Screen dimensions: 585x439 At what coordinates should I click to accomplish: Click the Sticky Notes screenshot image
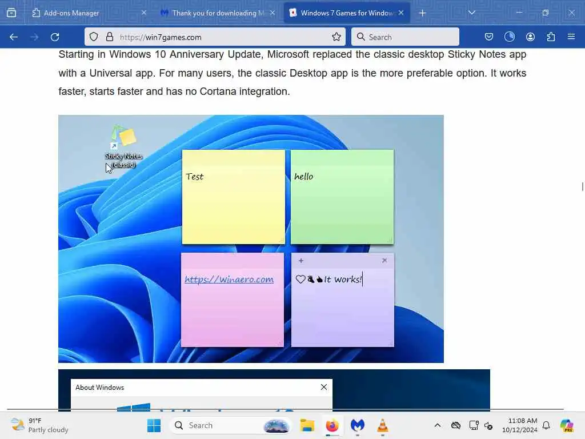click(251, 239)
